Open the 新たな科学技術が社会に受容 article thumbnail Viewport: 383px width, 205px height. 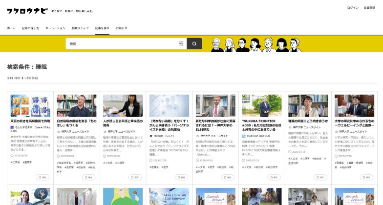pyautogui.click(x=215, y=105)
